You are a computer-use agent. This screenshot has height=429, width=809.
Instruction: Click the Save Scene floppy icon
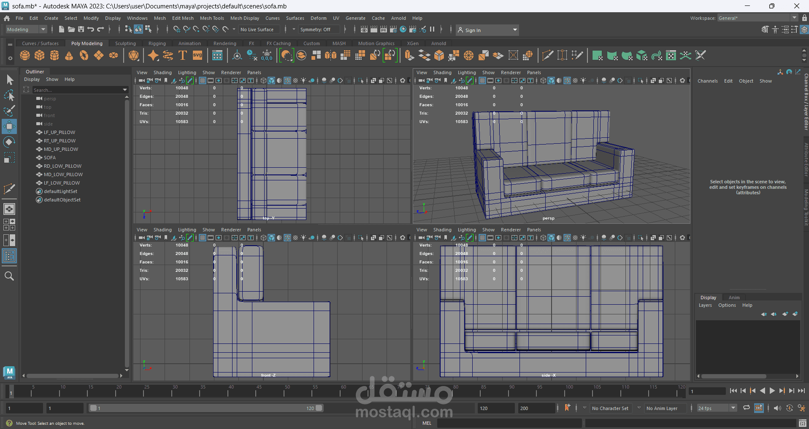[x=81, y=29]
